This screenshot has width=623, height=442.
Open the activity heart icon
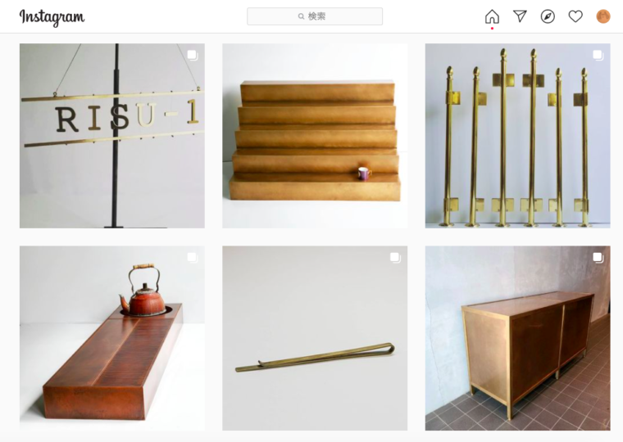[x=575, y=16]
